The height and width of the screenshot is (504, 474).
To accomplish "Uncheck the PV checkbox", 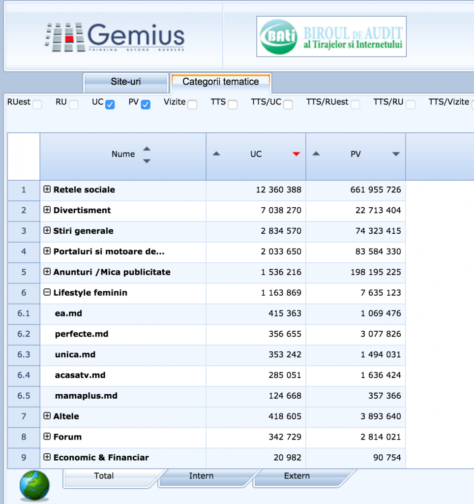I will (x=146, y=104).
